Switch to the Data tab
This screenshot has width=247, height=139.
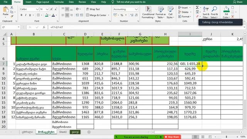point(71,2)
